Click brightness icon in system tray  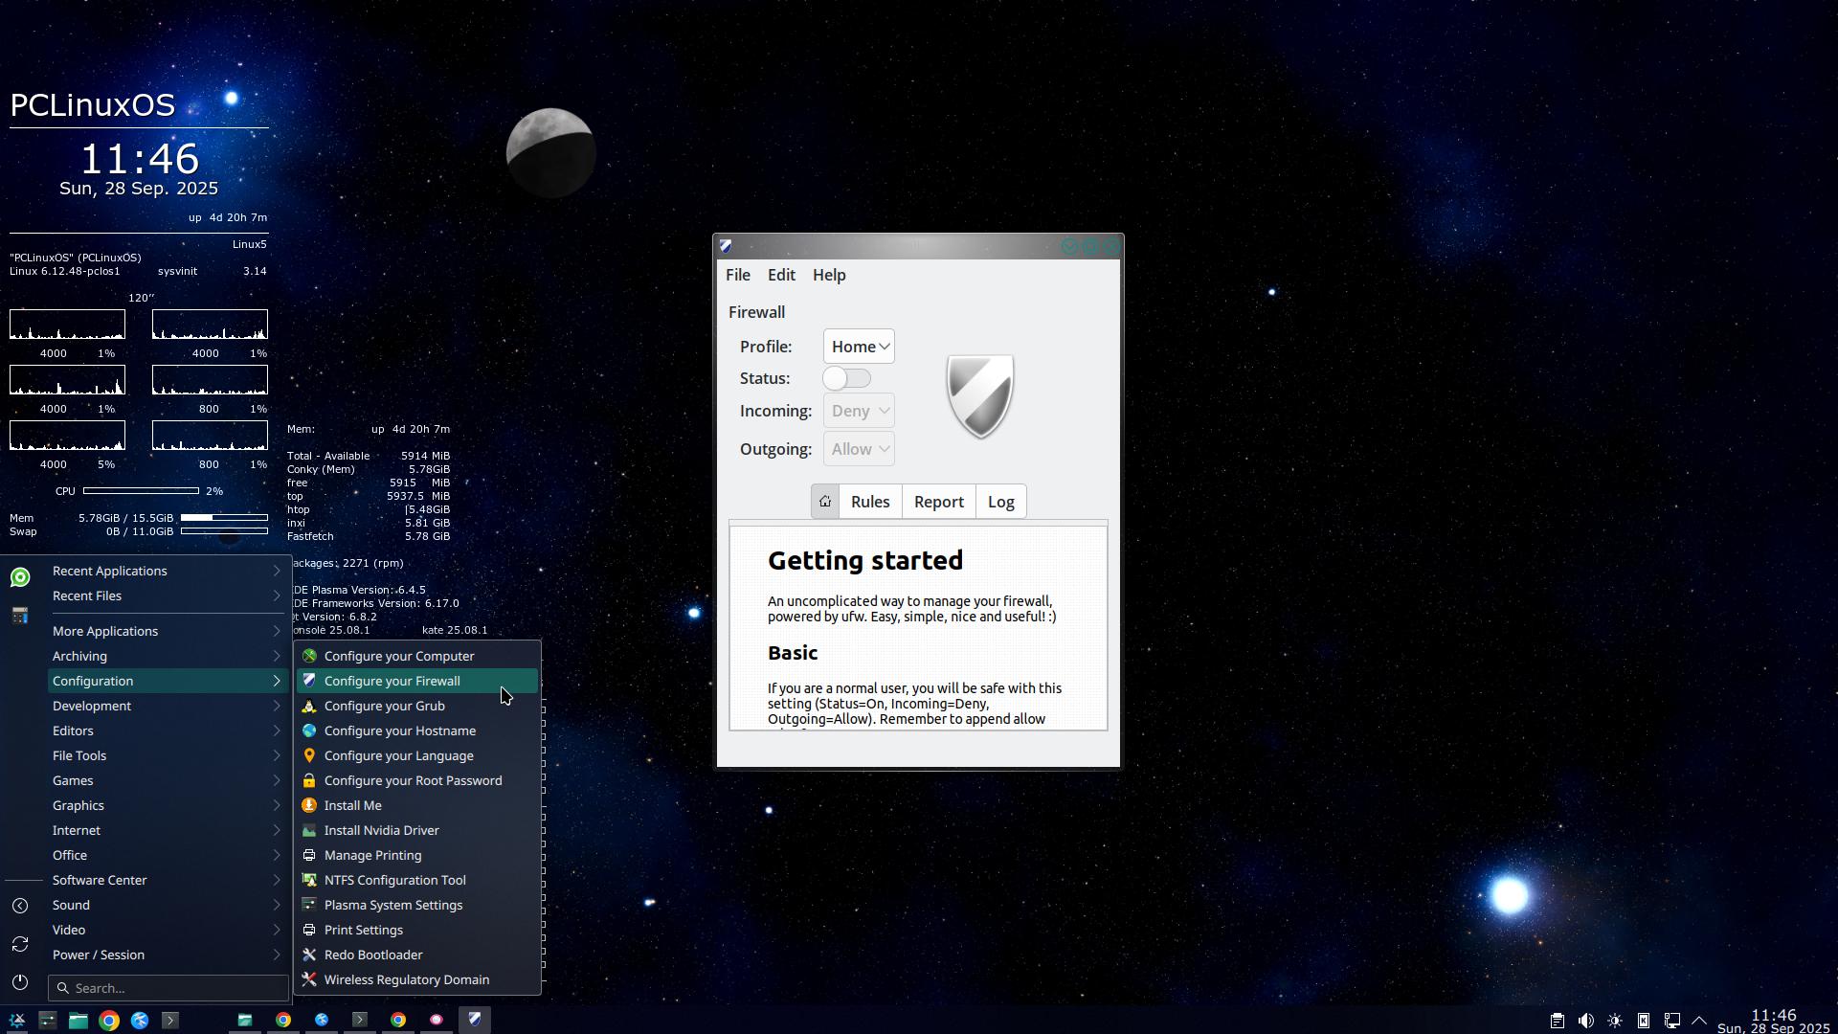click(1615, 1021)
